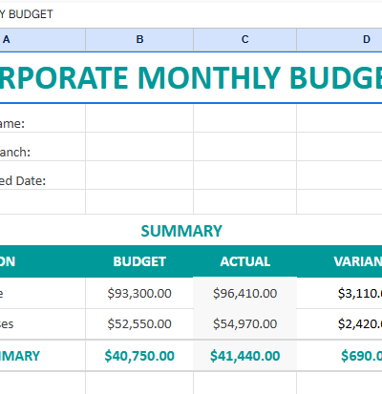The image size is (382, 394).
Task: Select the $96,410.00 actual cell
Action: [x=244, y=293]
